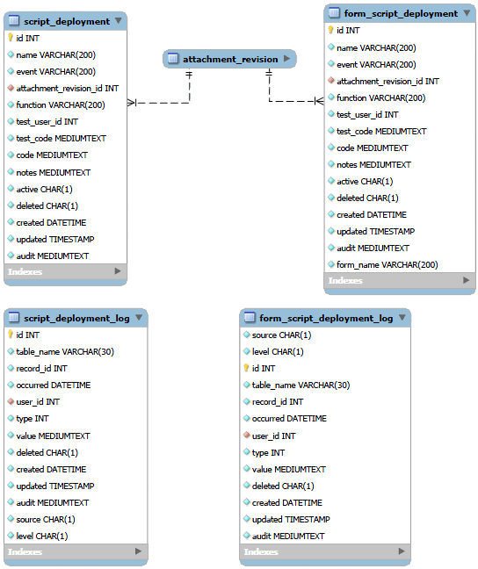Expand Indexes section of script_deployment
This screenshot has height=569, width=478.
[118, 270]
